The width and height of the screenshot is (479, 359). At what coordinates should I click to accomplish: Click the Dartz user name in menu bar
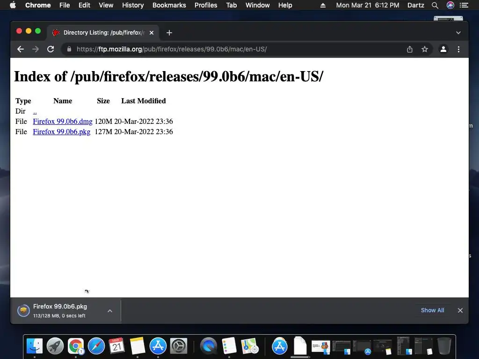[416, 5]
